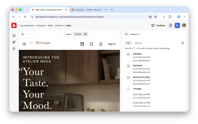The height and width of the screenshot is (124, 198).
Task: Click the document icon button in header
Action: pos(171,26)
